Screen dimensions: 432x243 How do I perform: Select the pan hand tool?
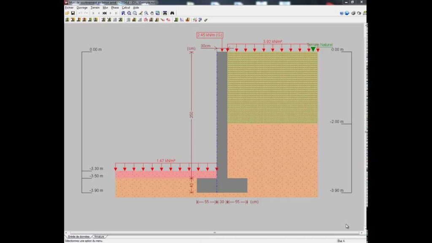pyautogui.click(x=152, y=13)
